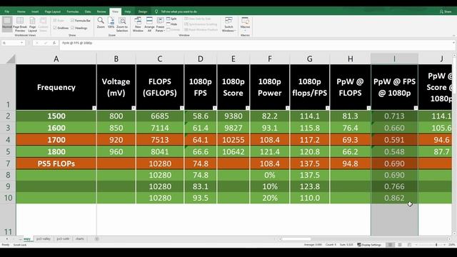Open FLOPS (GFLOPS) filter dropdown
This screenshot has height=257, width=457.
click(182, 108)
